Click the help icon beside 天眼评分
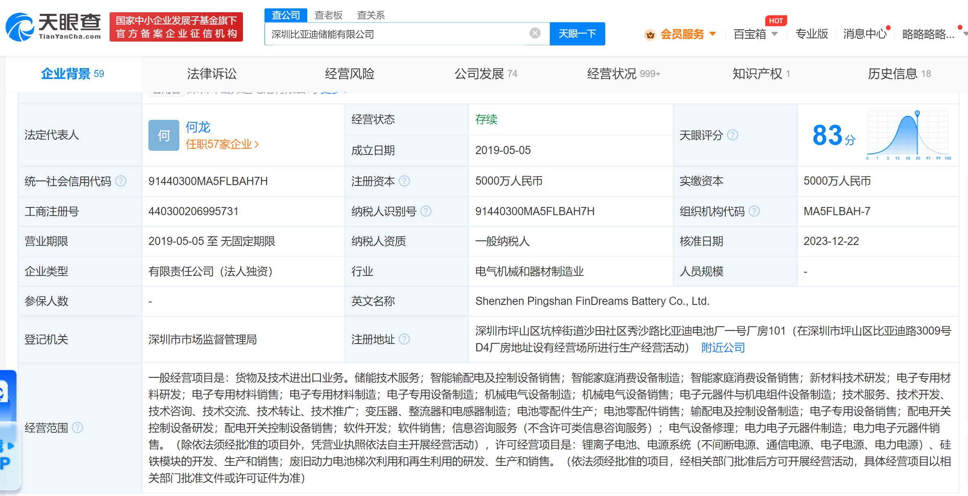 [732, 135]
